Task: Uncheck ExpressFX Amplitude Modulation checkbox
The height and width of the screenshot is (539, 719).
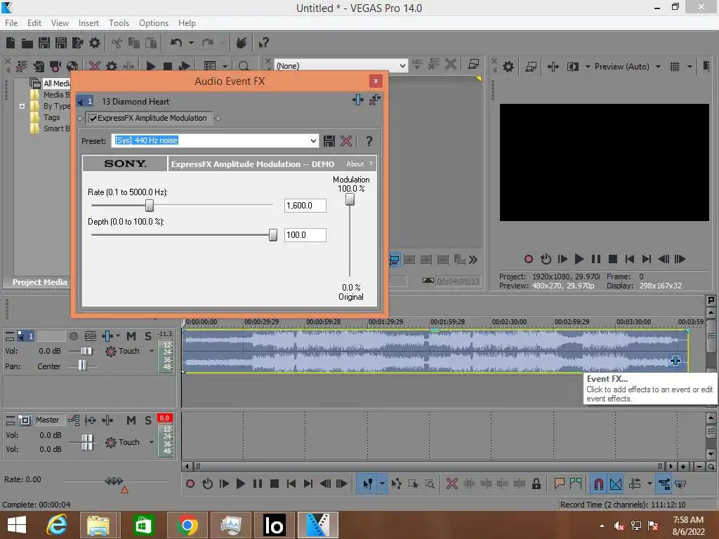Action: click(x=93, y=118)
